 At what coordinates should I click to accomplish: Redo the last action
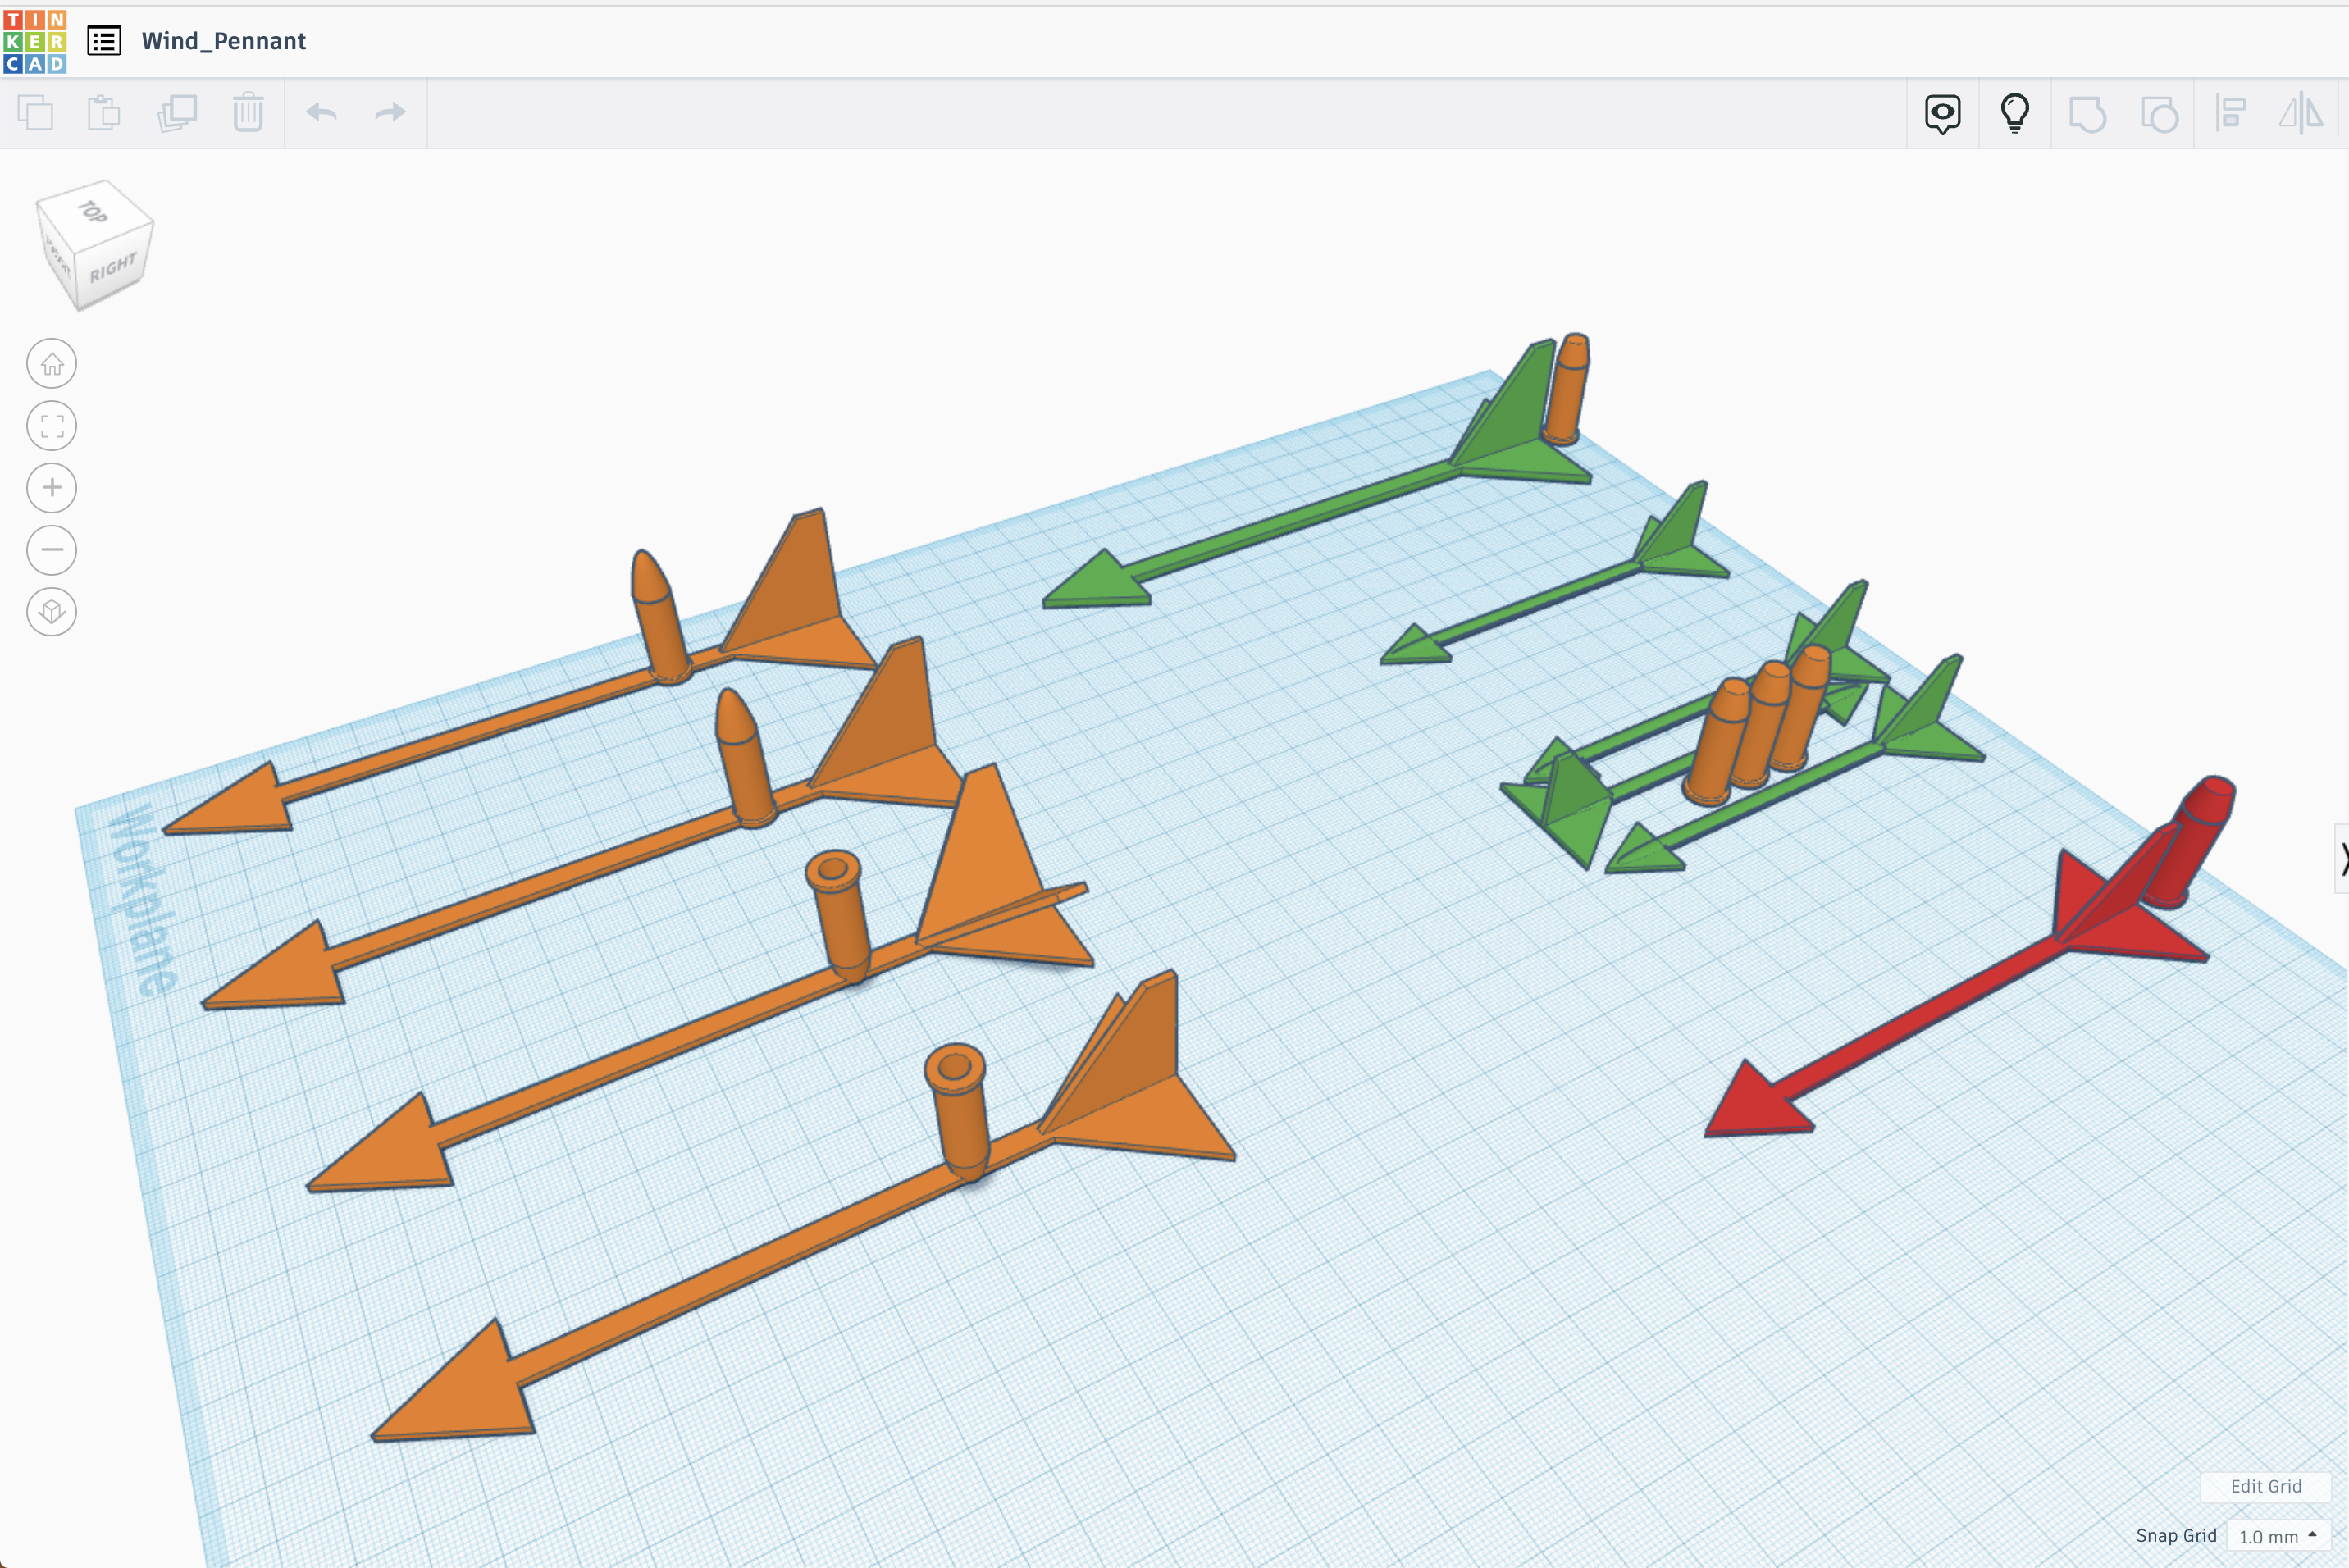tap(390, 113)
